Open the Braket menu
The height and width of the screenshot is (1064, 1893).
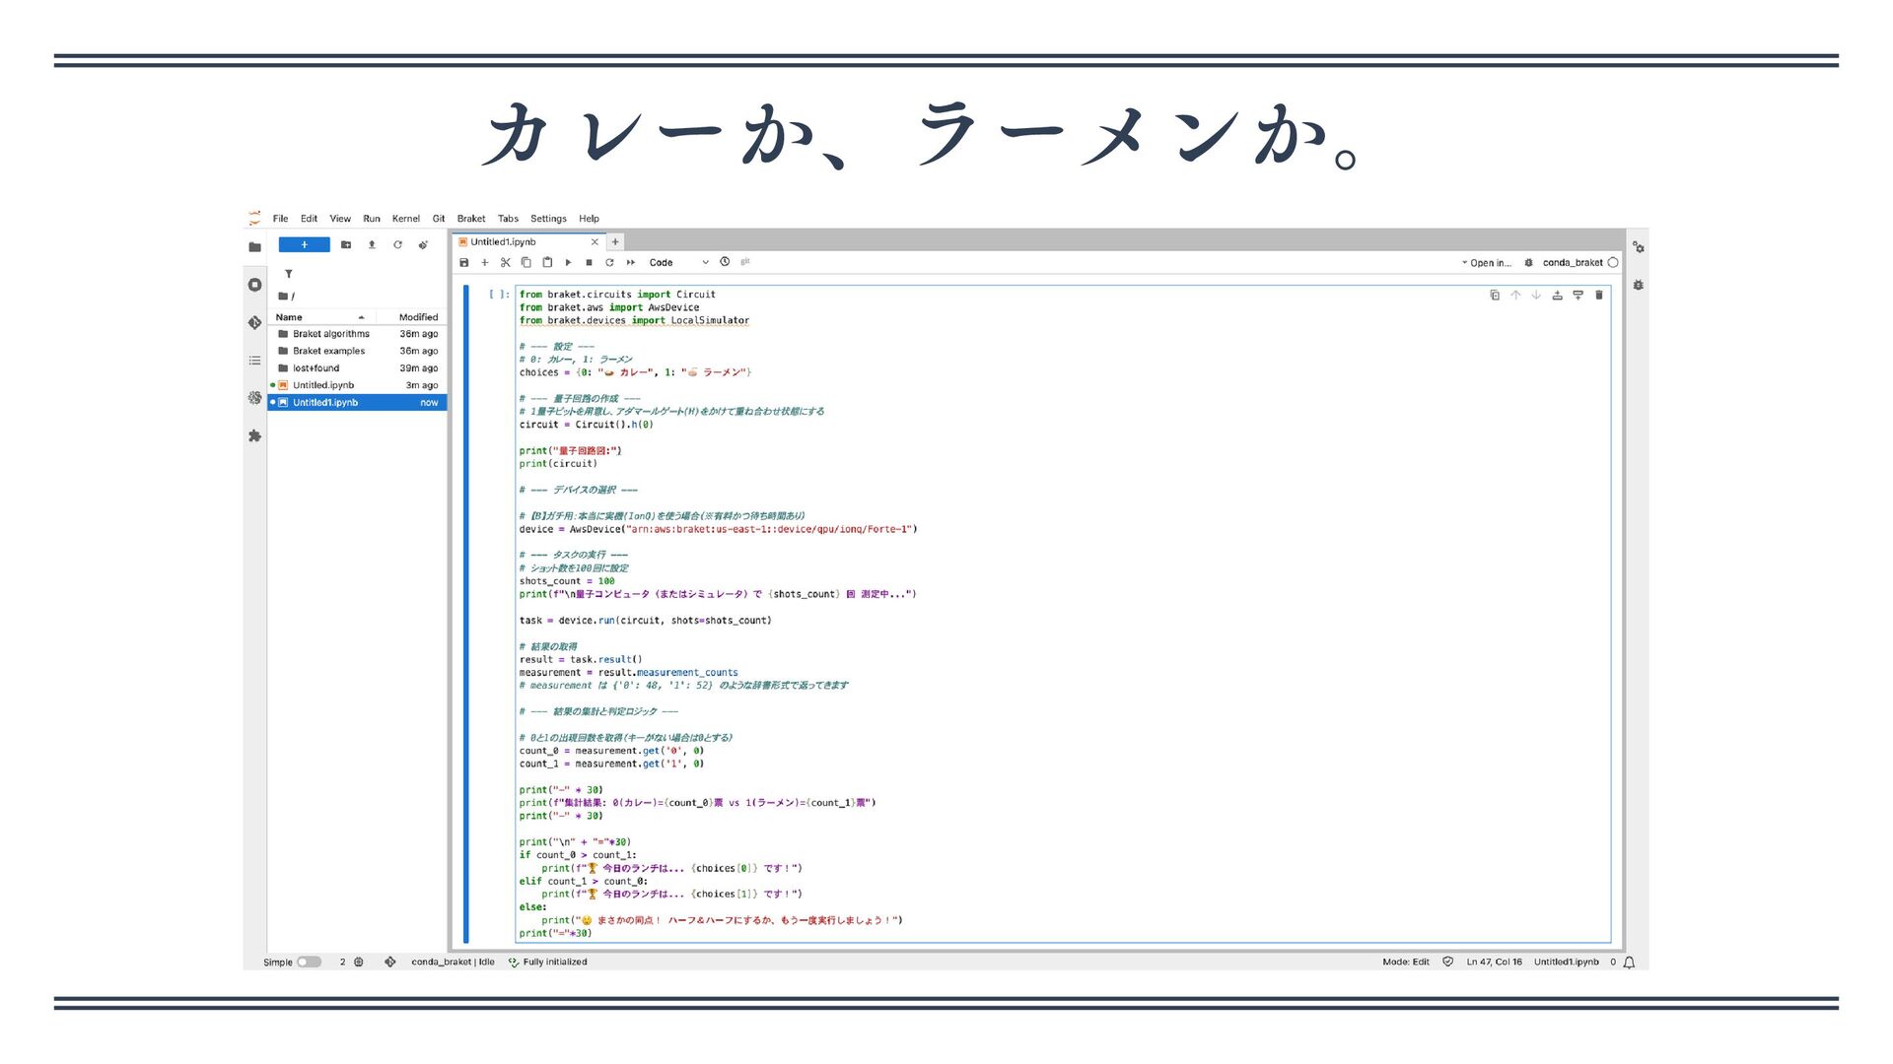click(470, 219)
